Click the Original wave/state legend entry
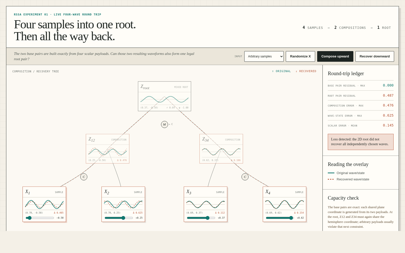405x253 pixels. click(x=346, y=173)
